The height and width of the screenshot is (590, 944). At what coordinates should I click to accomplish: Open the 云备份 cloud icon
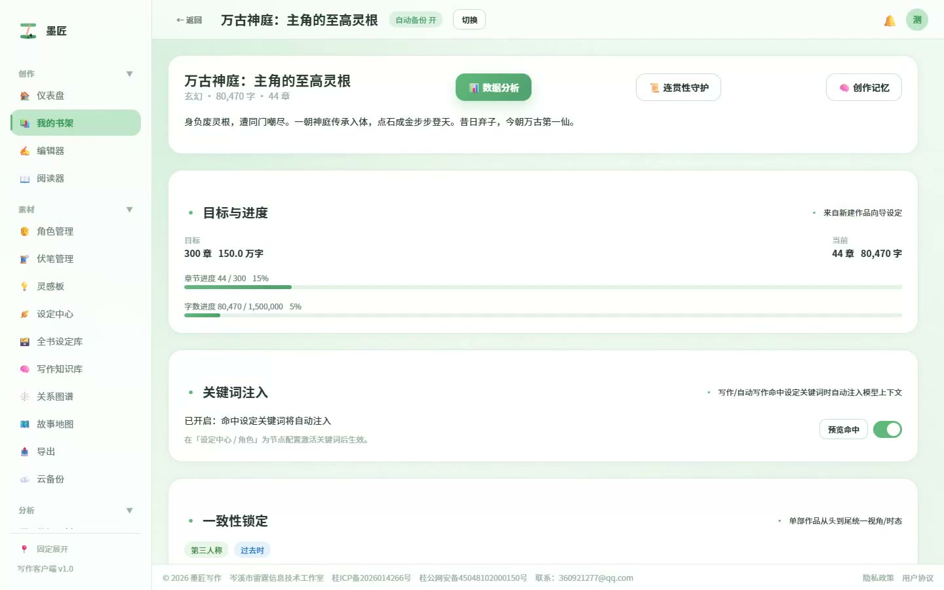[24, 479]
